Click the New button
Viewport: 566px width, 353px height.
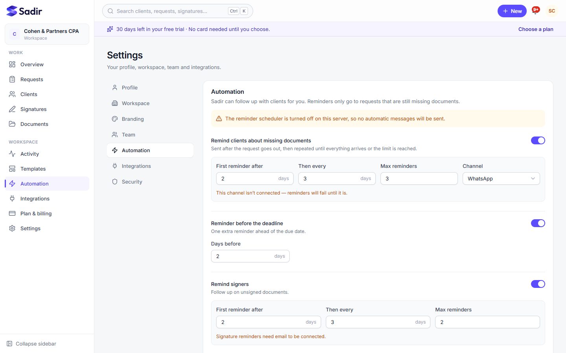[512, 11]
